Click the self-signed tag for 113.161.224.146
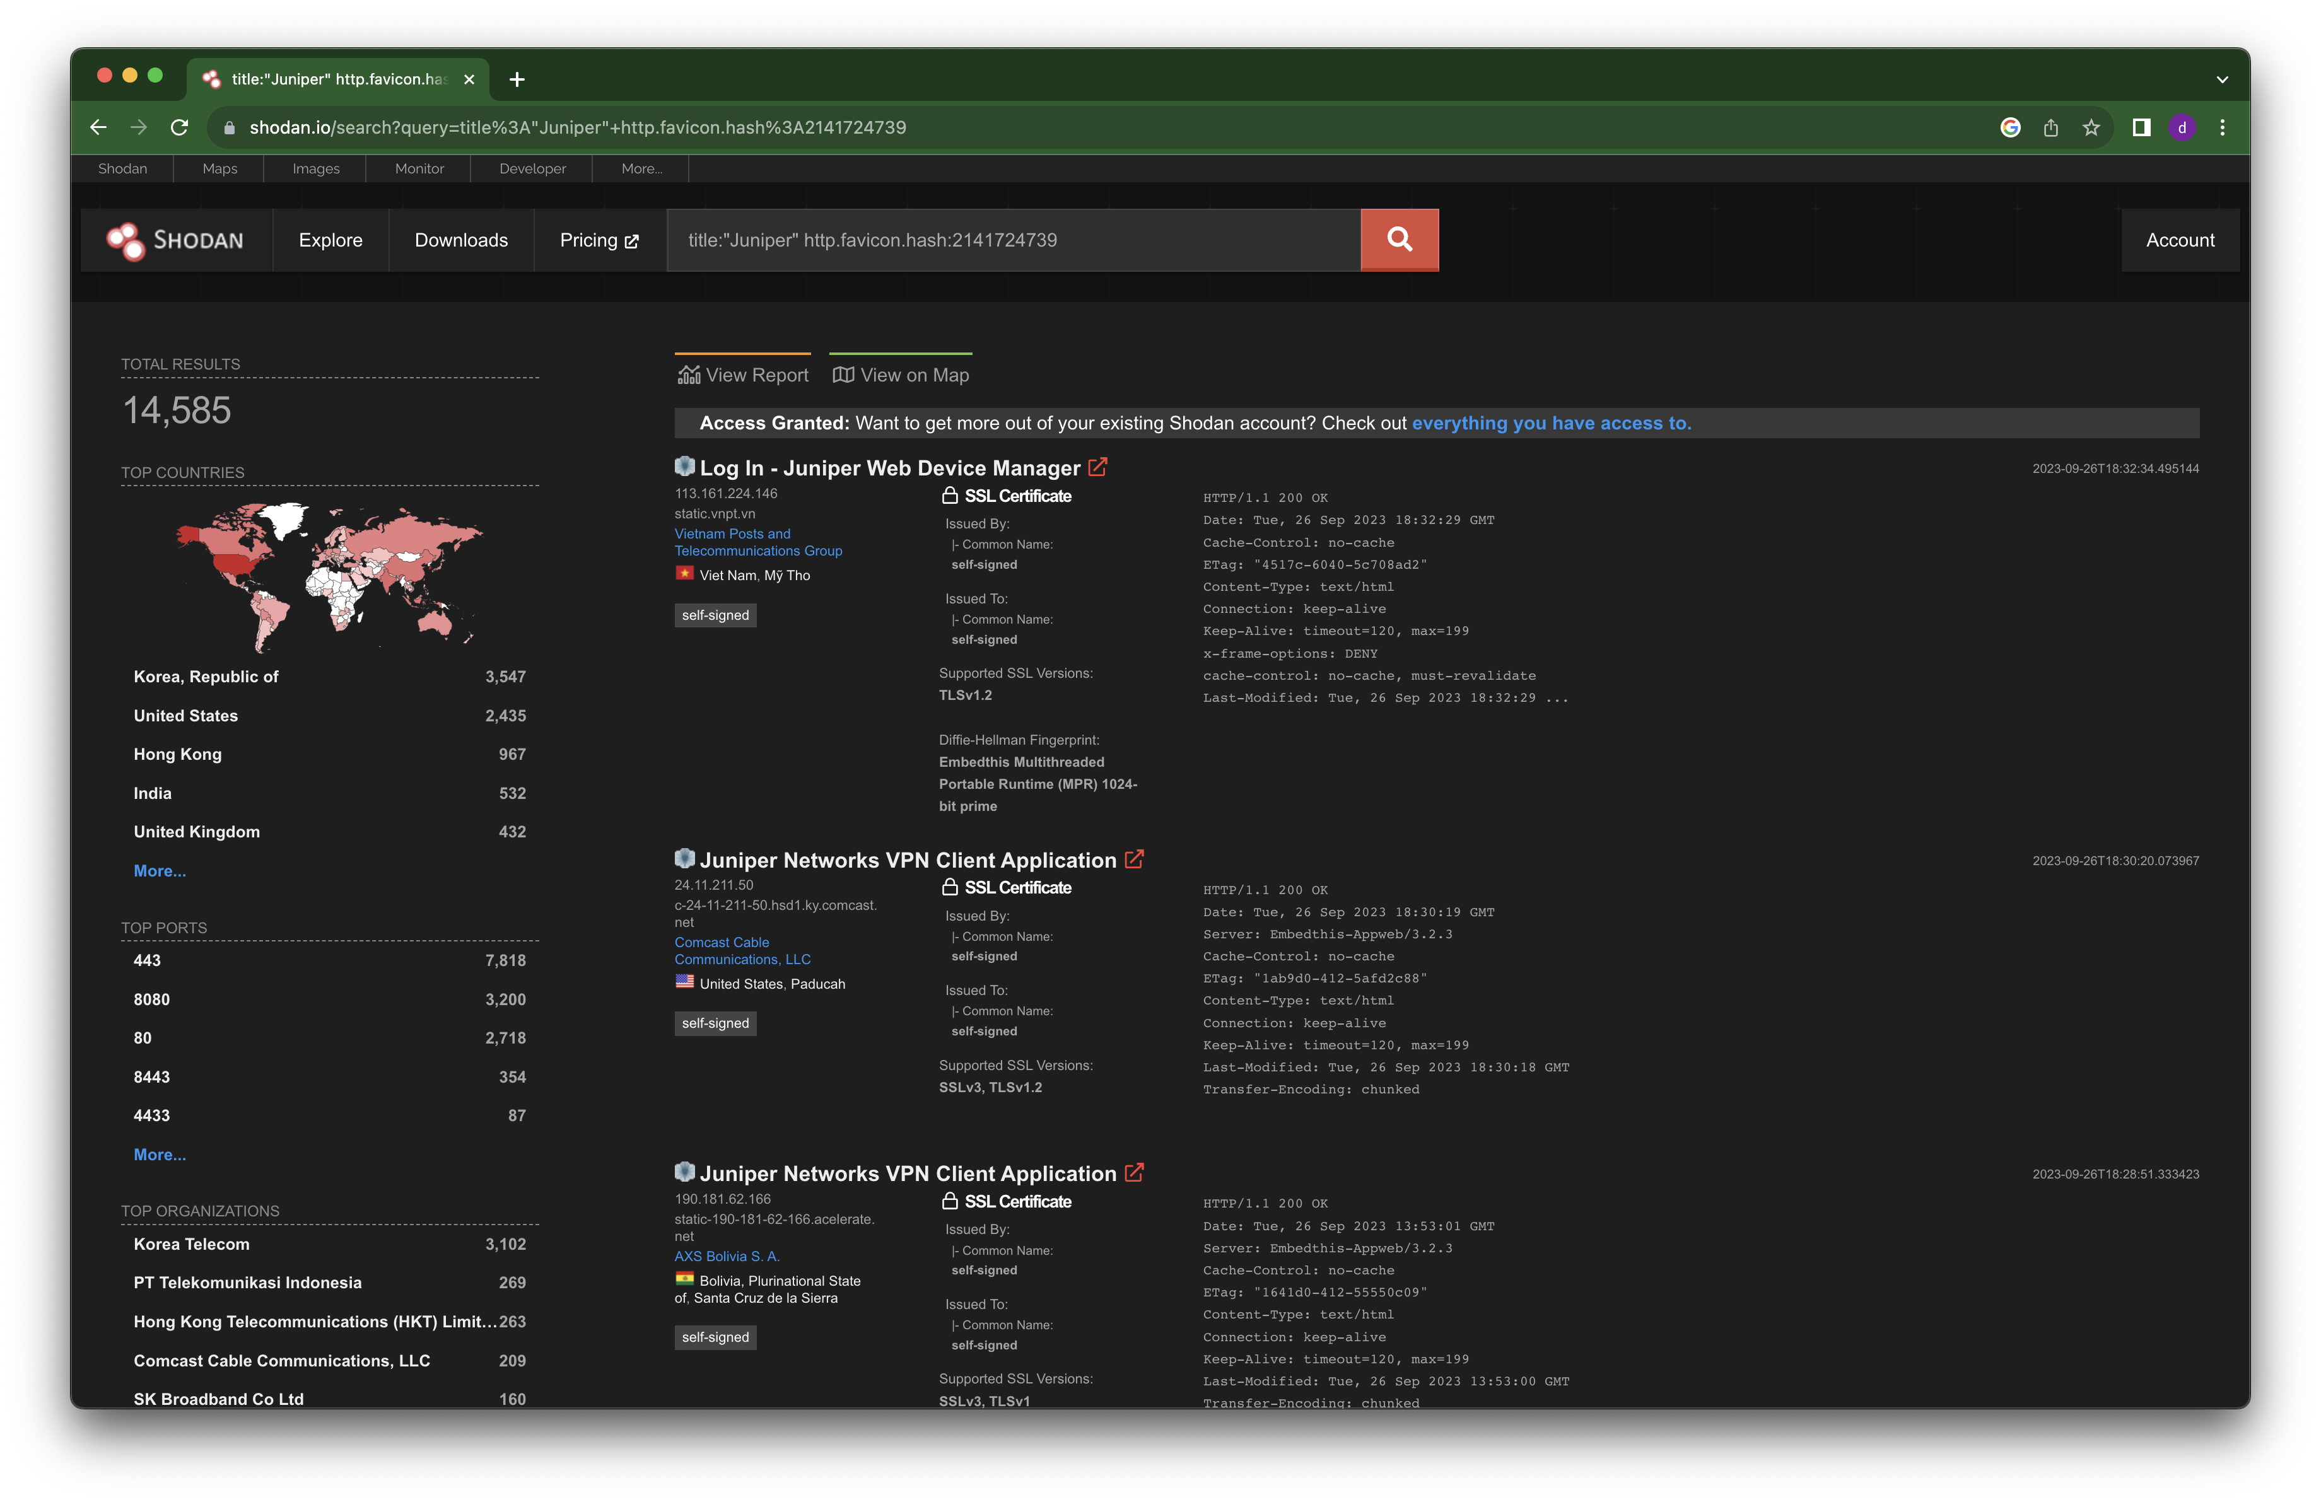2321x1502 pixels. (x=716, y=615)
